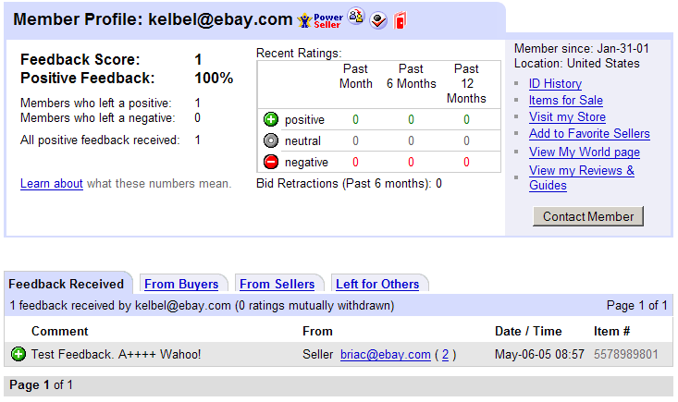The width and height of the screenshot is (678, 402).
Task: Select the Feedback Received tab
Action: coord(67,284)
